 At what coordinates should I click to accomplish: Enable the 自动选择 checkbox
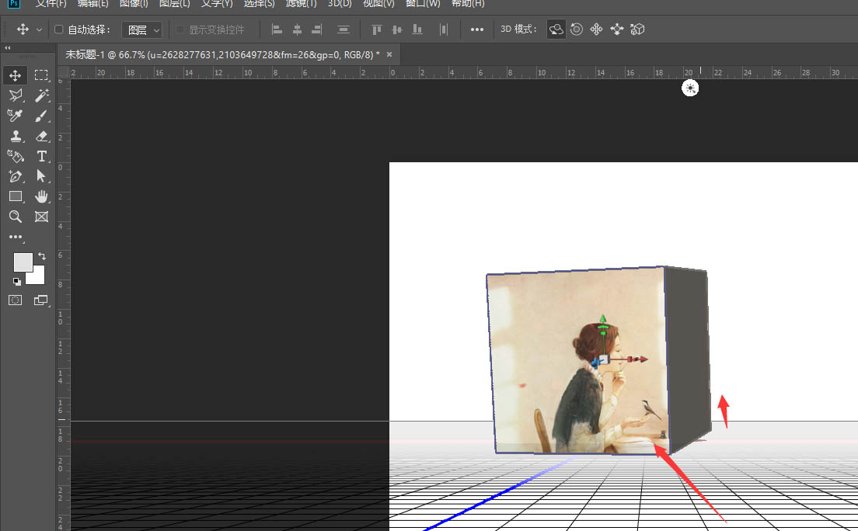coord(58,29)
